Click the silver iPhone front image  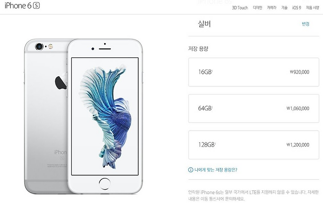tap(105, 116)
